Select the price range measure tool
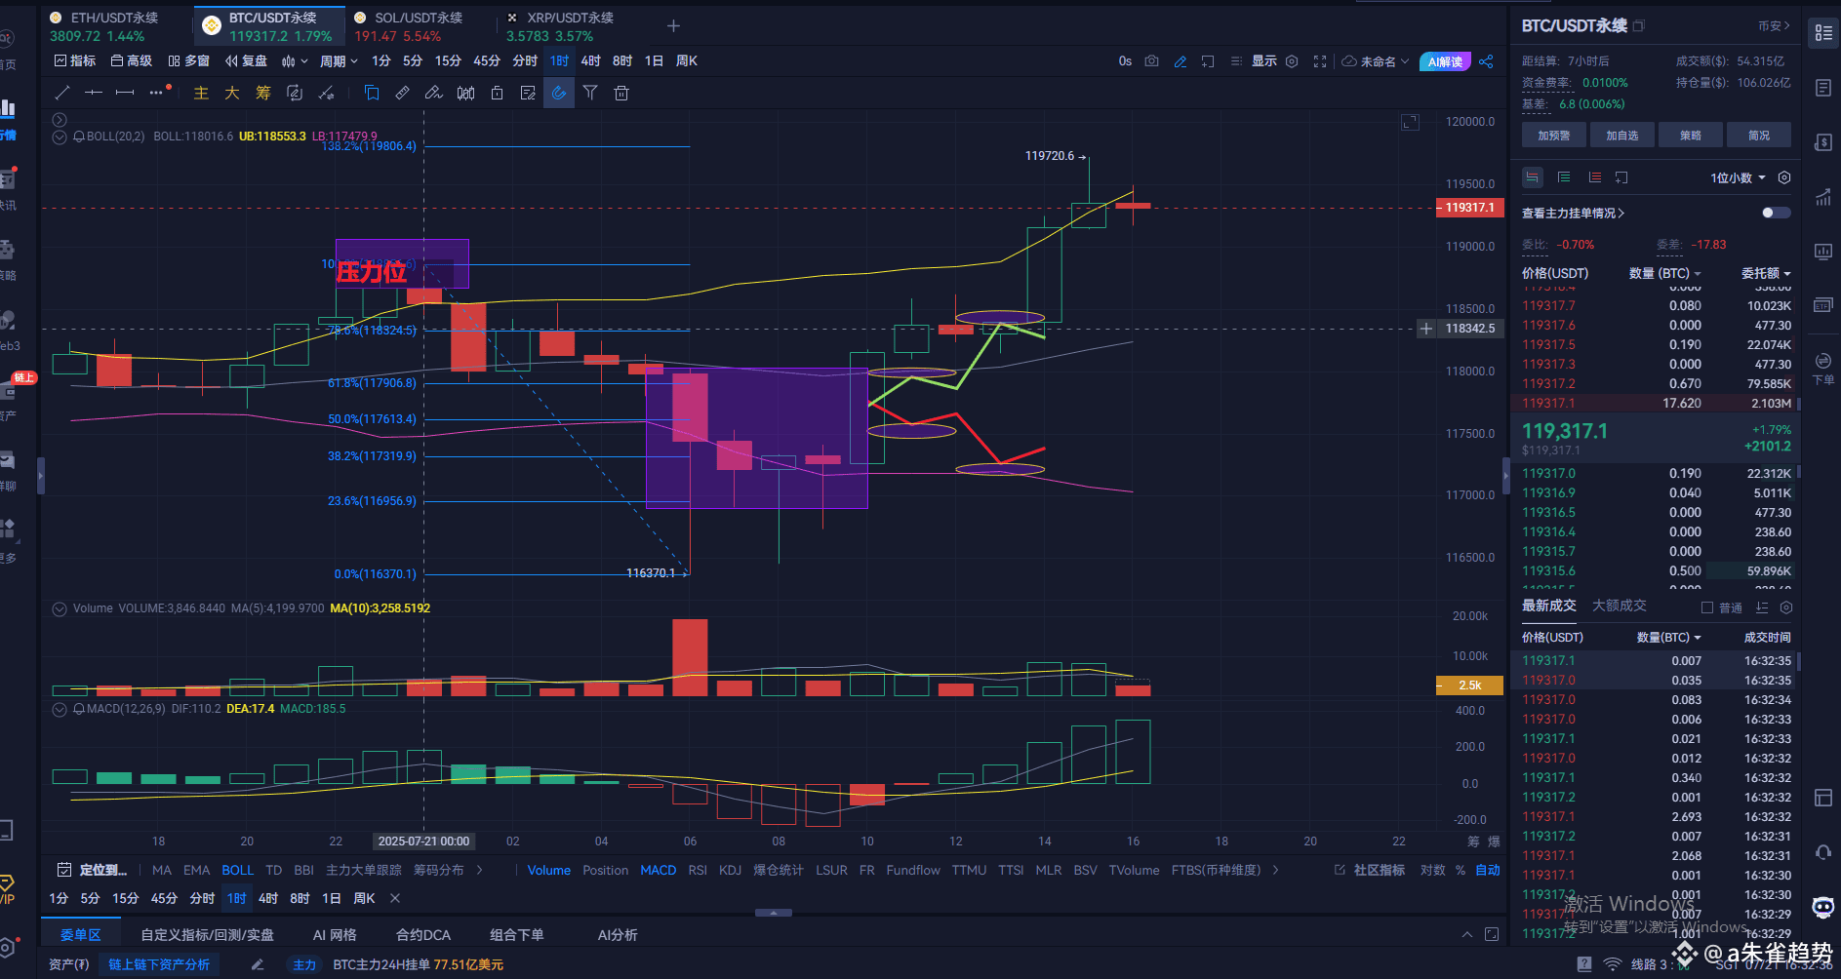Viewport: 1841px width, 979px height. 125,93
